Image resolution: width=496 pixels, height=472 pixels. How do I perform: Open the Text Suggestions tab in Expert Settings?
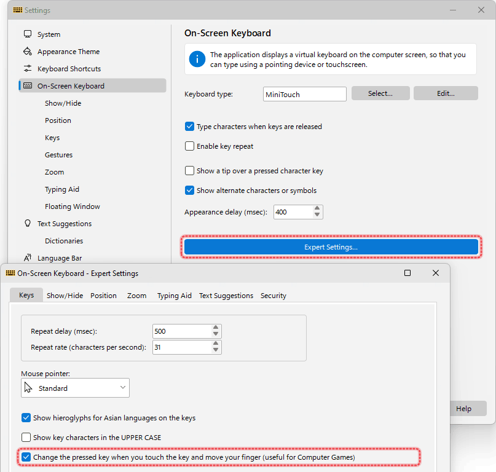[226, 296]
